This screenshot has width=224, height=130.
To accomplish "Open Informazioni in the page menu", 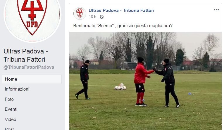I will [x=17, y=89].
